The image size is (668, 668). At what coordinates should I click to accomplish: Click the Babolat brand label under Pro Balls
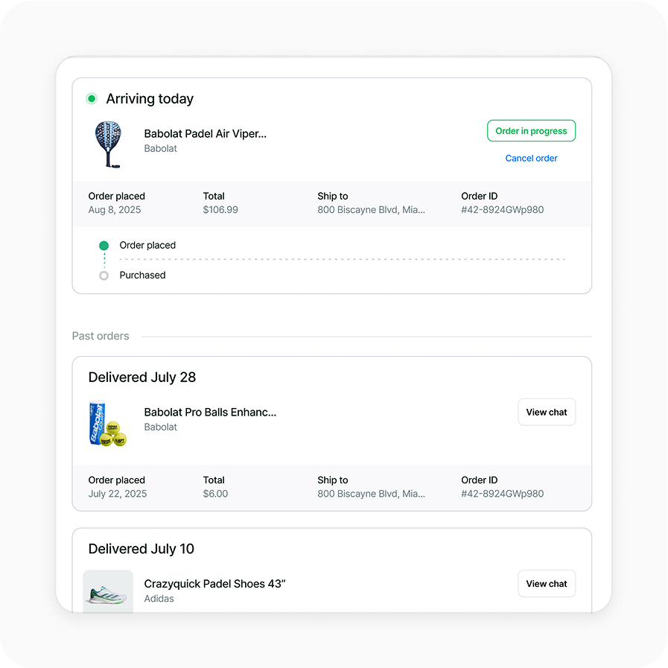coord(160,427)
